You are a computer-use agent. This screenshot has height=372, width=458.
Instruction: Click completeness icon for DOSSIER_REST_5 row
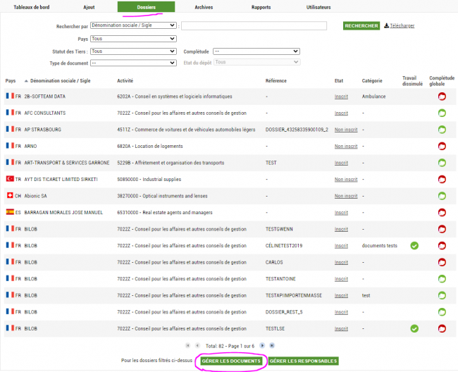[442, 312]
